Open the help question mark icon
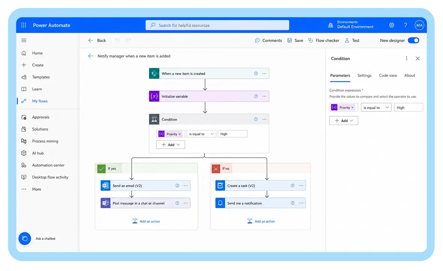The height and width of the screenshot is (271, 443). point(405,25)
